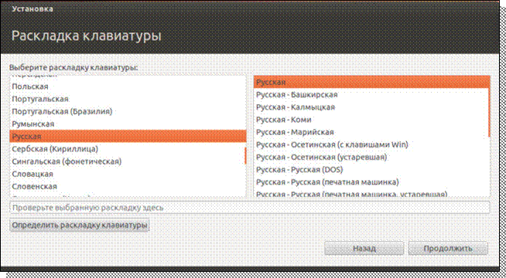The image size is (506, 278).
Task: Select Русская - Русская (DOS) variant
Action: (371, 169)
